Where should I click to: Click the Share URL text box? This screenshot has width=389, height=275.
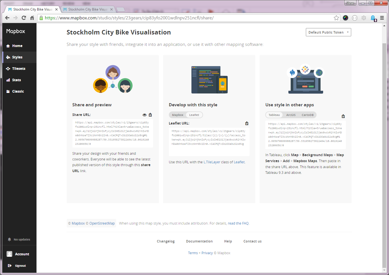point(113,133)
